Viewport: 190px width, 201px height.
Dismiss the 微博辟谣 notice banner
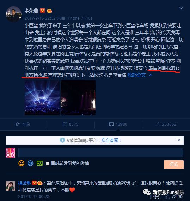click(x=179, y=140)
